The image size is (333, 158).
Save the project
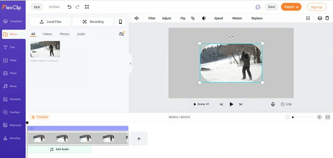272,7
